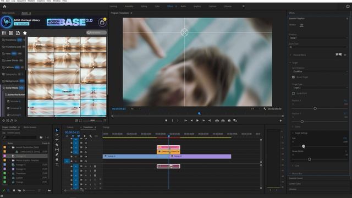Click the BASE library search field
Screen dimensions: 352x198
[97, 33]
